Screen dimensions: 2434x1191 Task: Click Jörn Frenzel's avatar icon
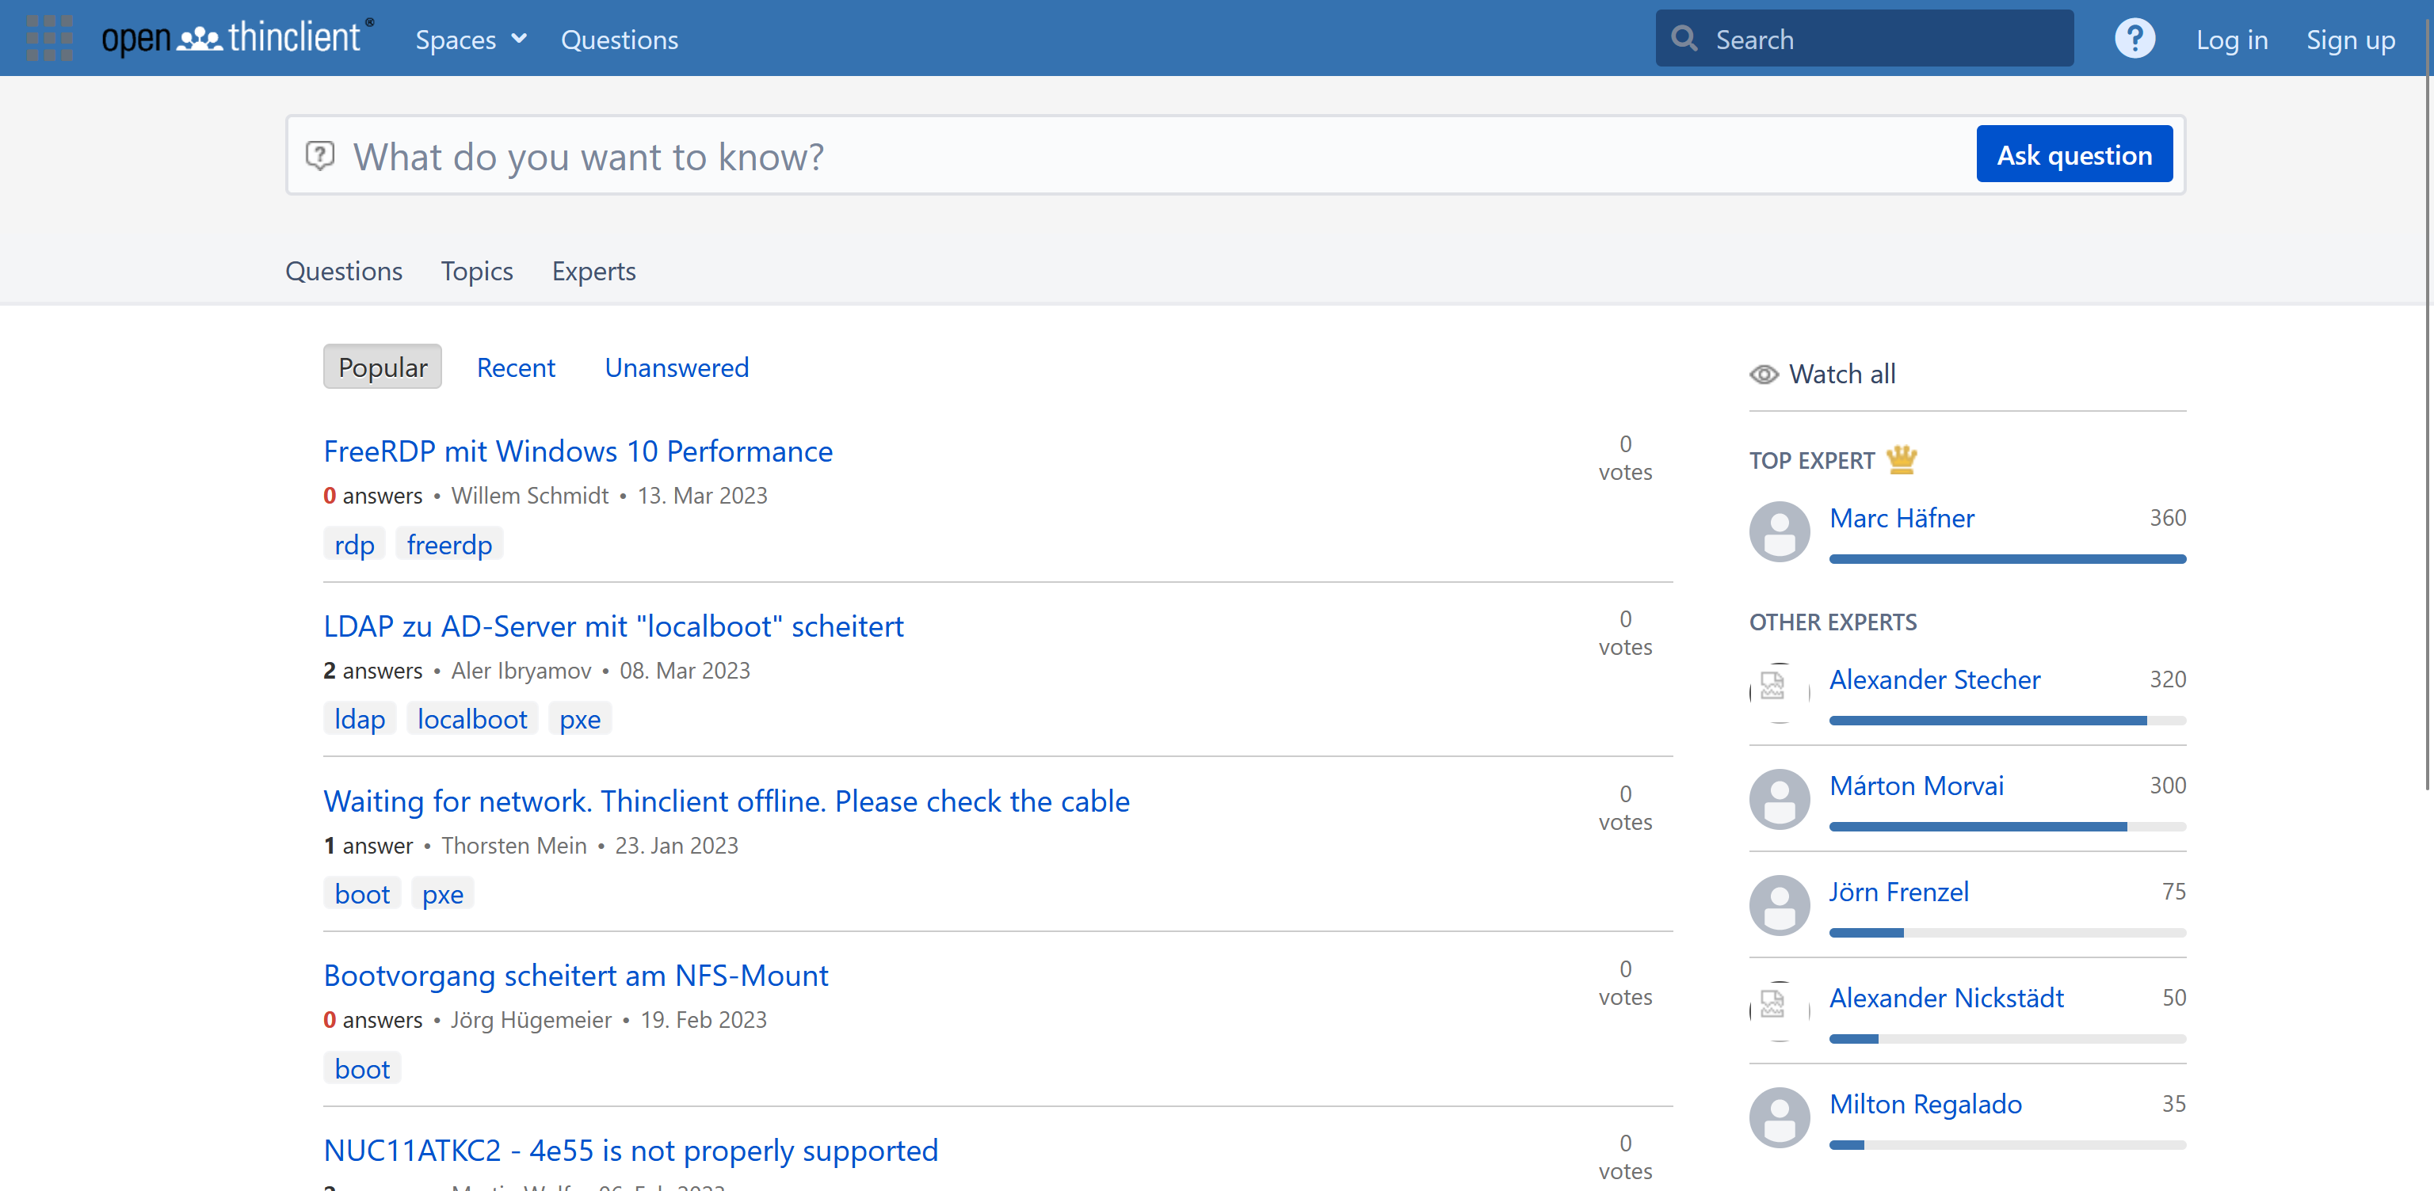coord(1780,905)
